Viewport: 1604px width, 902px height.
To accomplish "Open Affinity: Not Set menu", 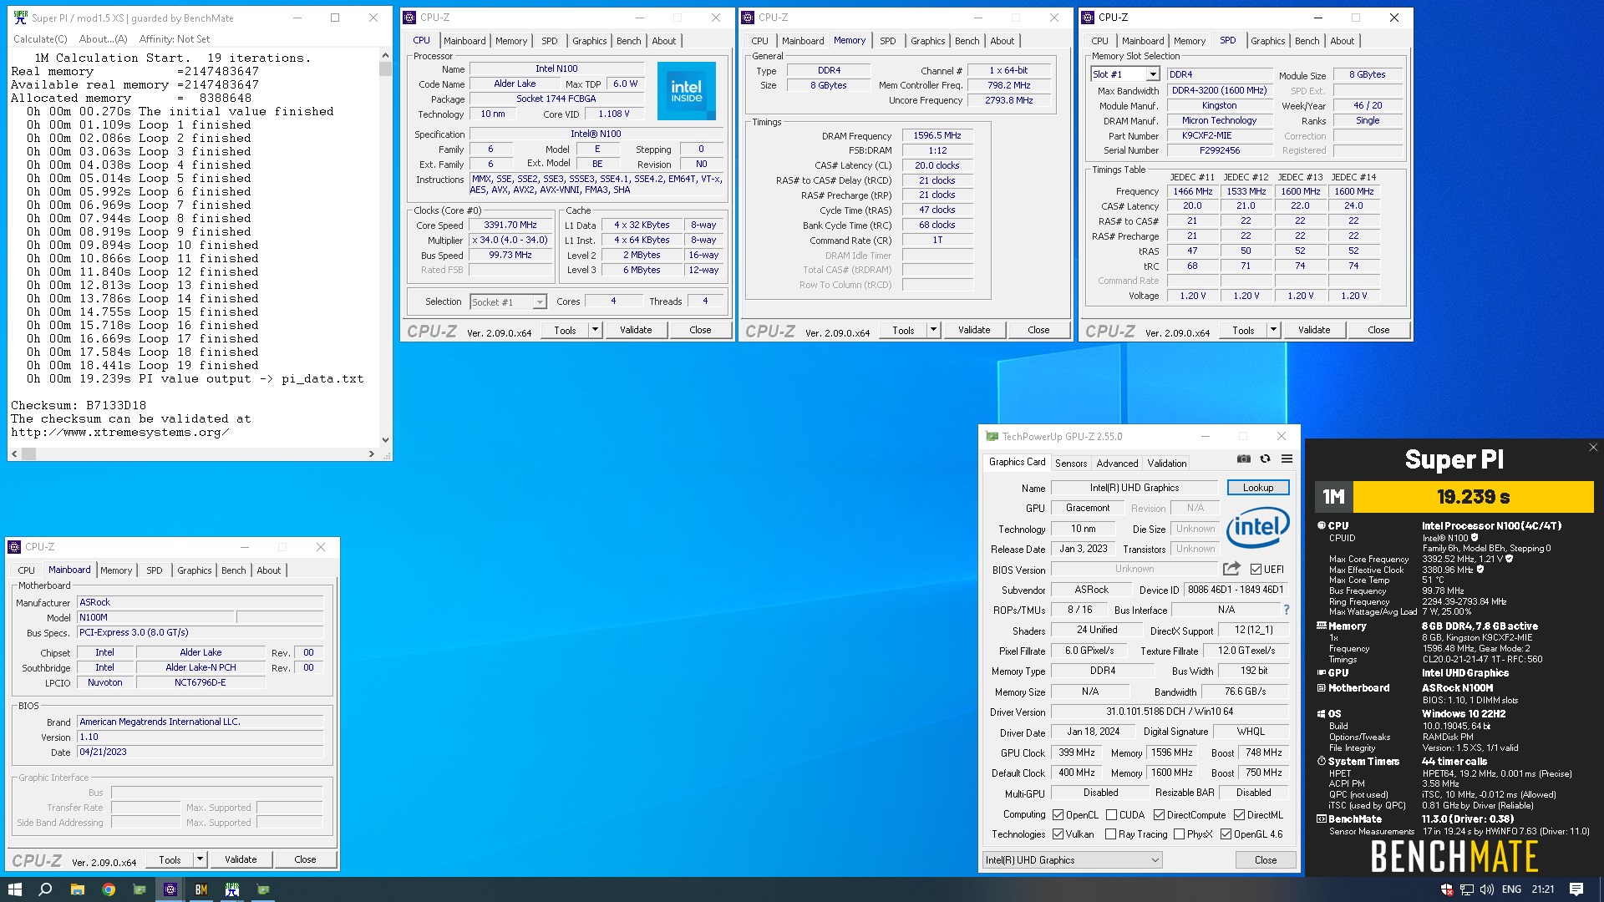I will click(x=175, y=38).
